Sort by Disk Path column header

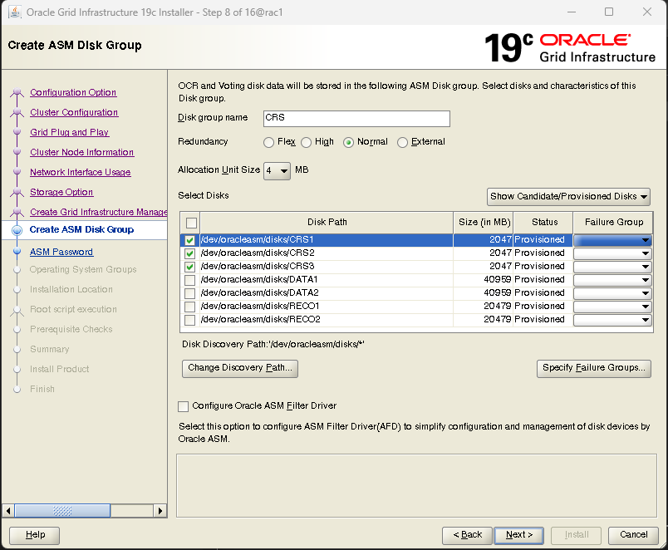(327, 223)
